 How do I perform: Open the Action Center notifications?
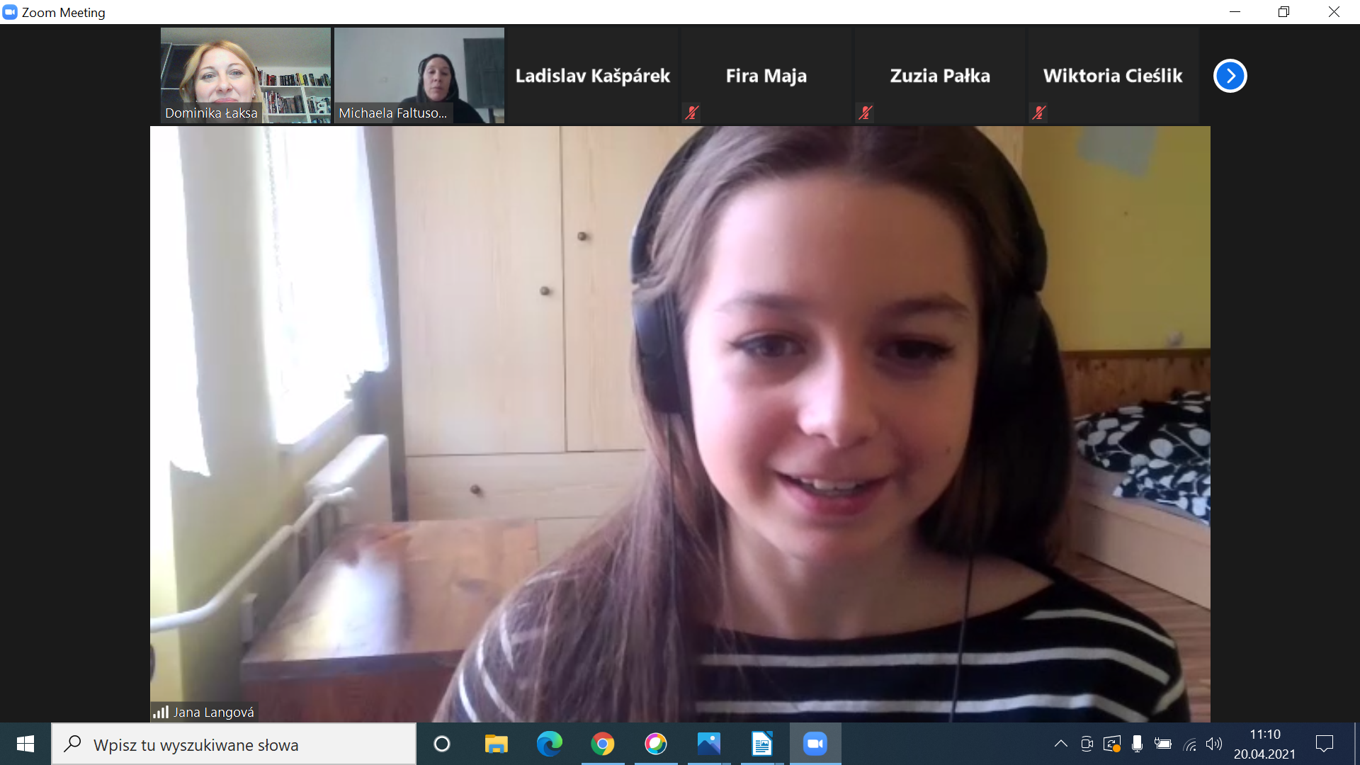tap(1325, 744)
